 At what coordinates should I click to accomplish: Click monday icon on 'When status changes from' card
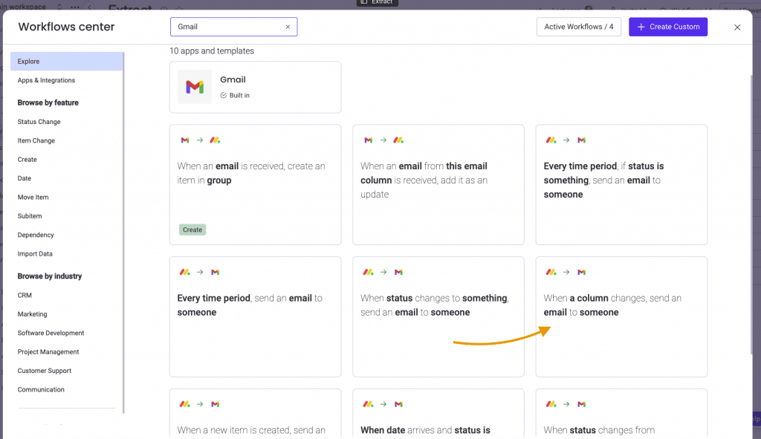[551, 404]
